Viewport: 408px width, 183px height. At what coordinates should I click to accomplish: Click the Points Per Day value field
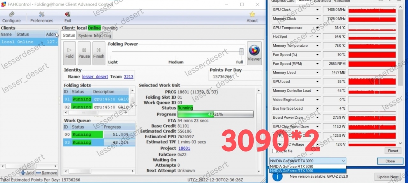tap(235, 77)
